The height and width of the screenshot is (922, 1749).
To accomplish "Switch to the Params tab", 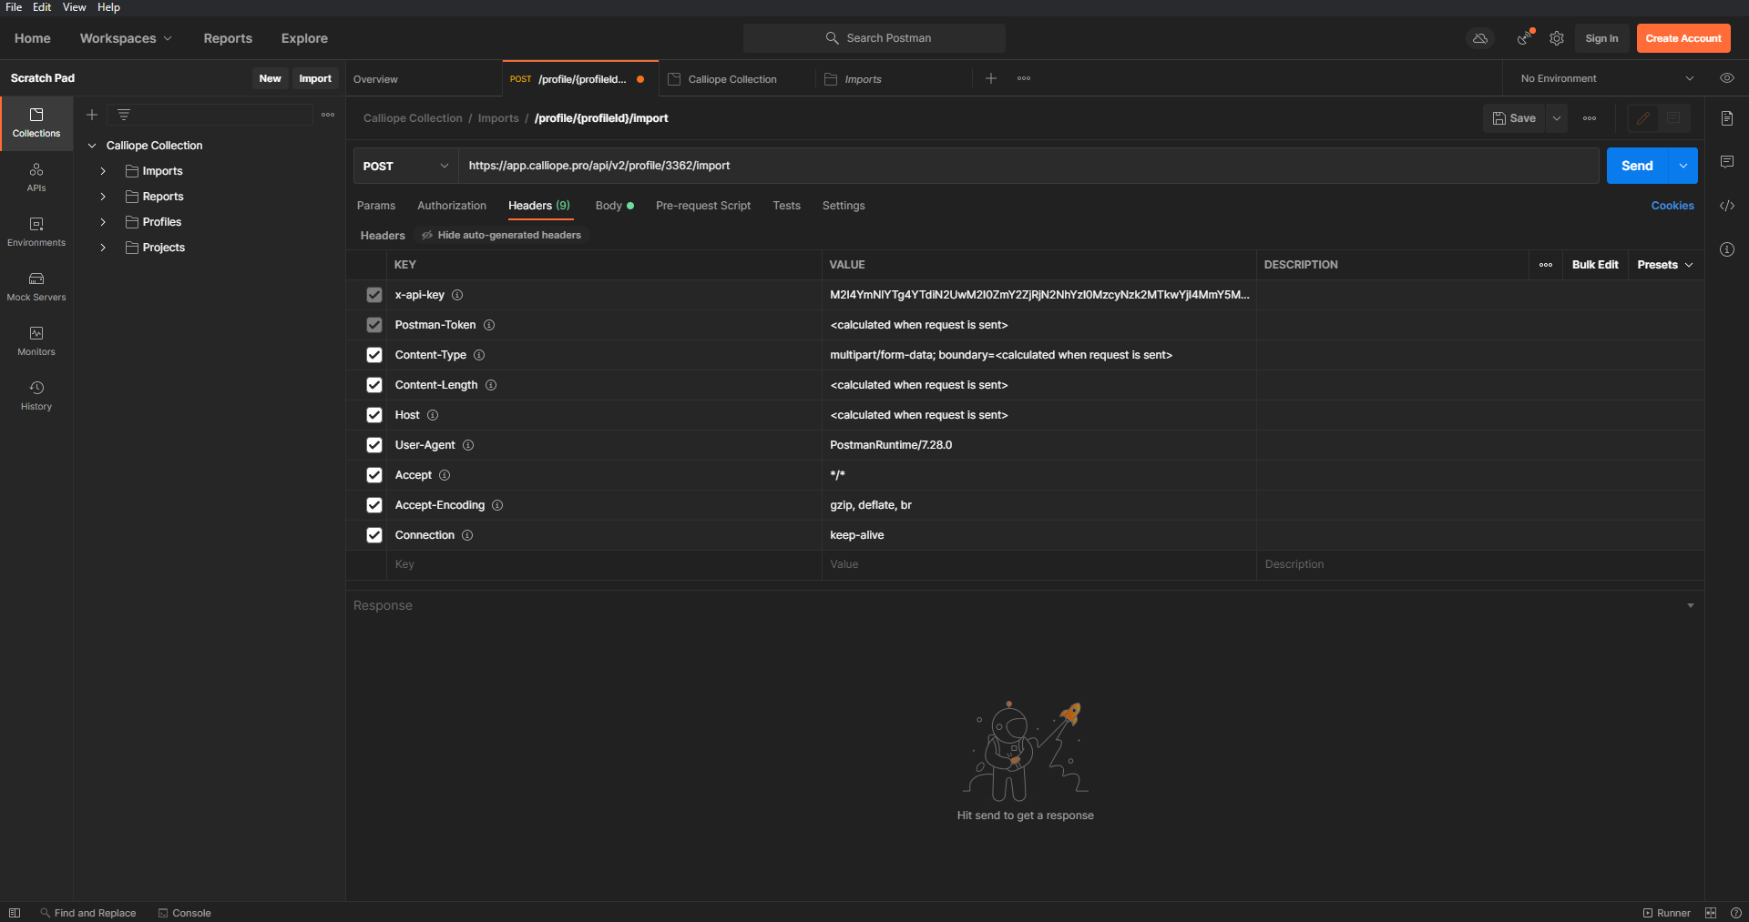I will tap(376, 206).
